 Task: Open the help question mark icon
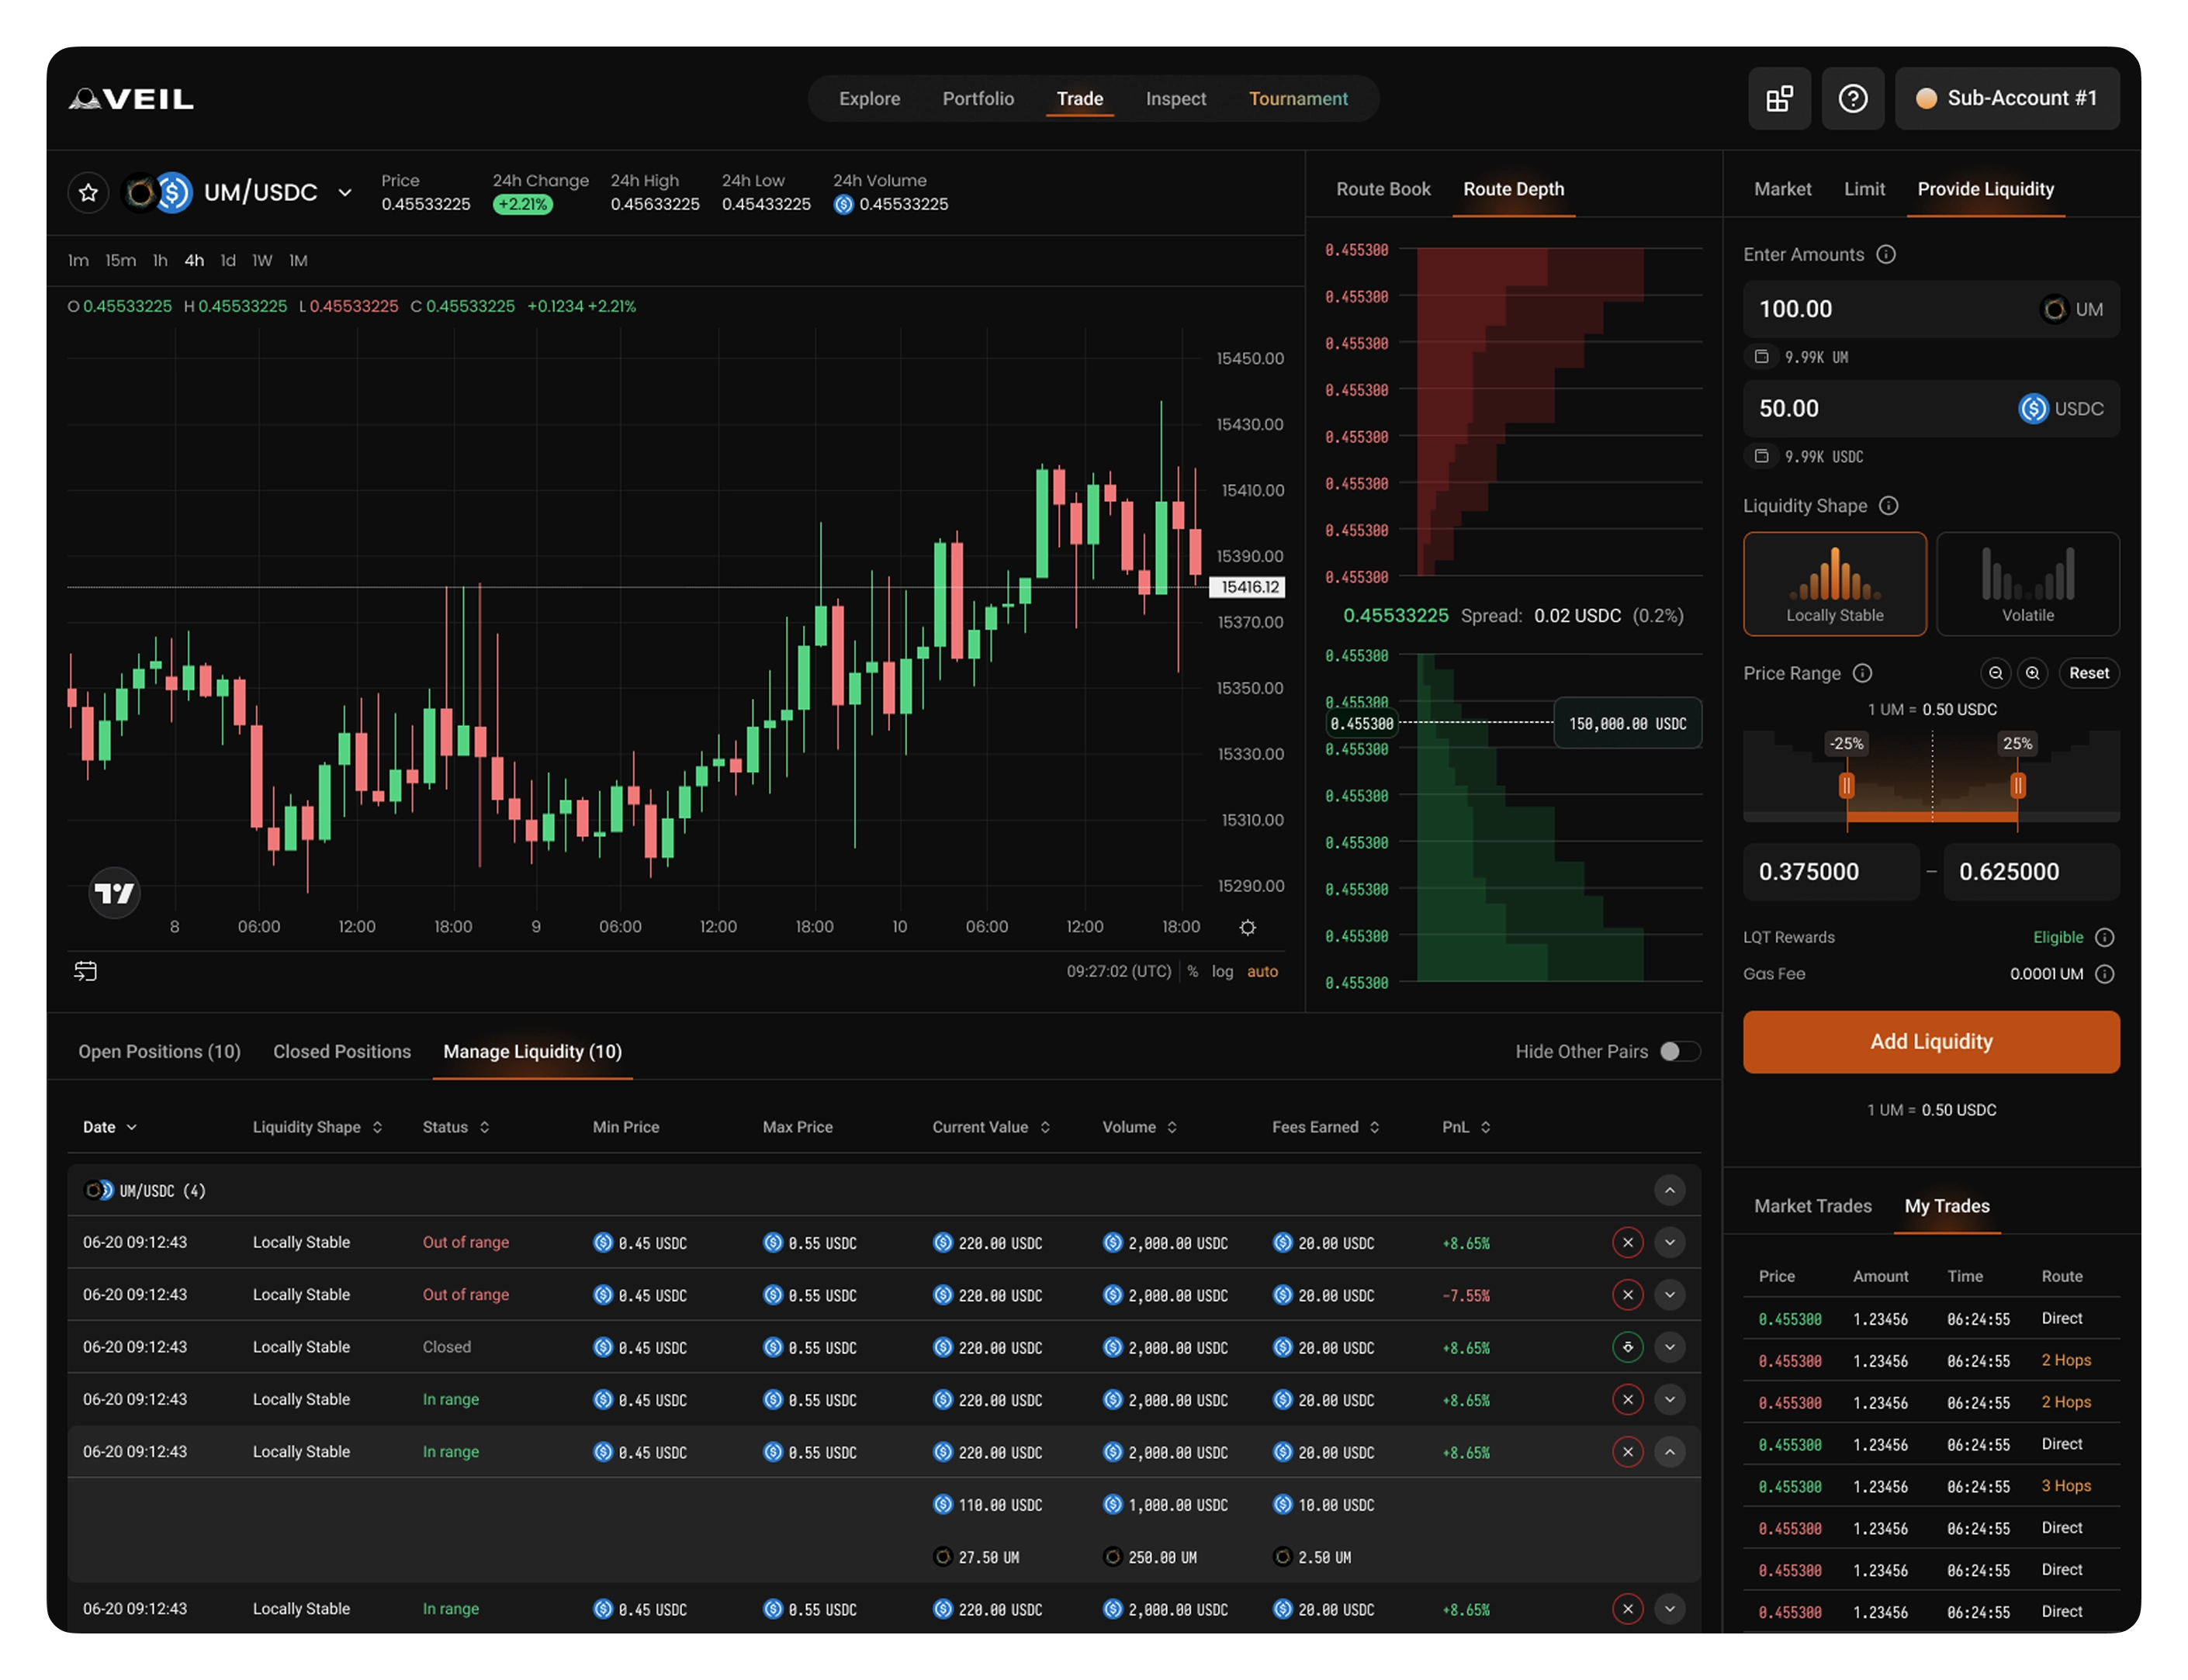[x=1853, y=98]
